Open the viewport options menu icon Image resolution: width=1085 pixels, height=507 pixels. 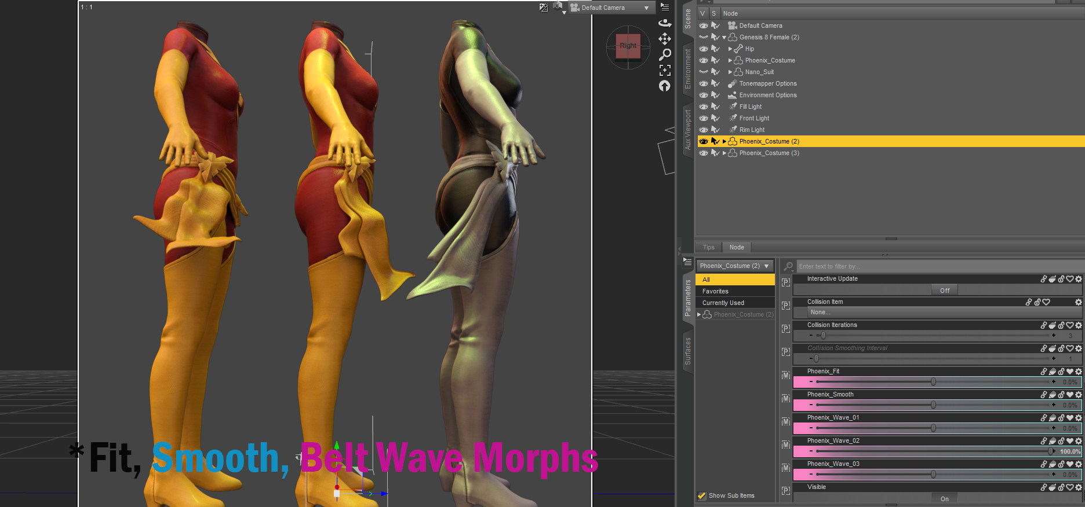(x=665, y=7)
